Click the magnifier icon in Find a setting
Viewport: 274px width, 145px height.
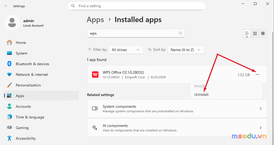(73, 6)
